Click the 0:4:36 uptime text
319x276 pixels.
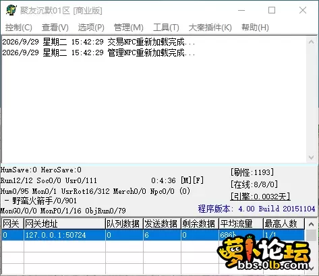coord(163,180)
